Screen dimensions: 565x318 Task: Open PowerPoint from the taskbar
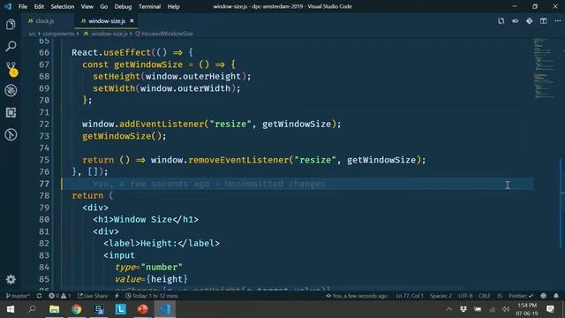point(143,309)
